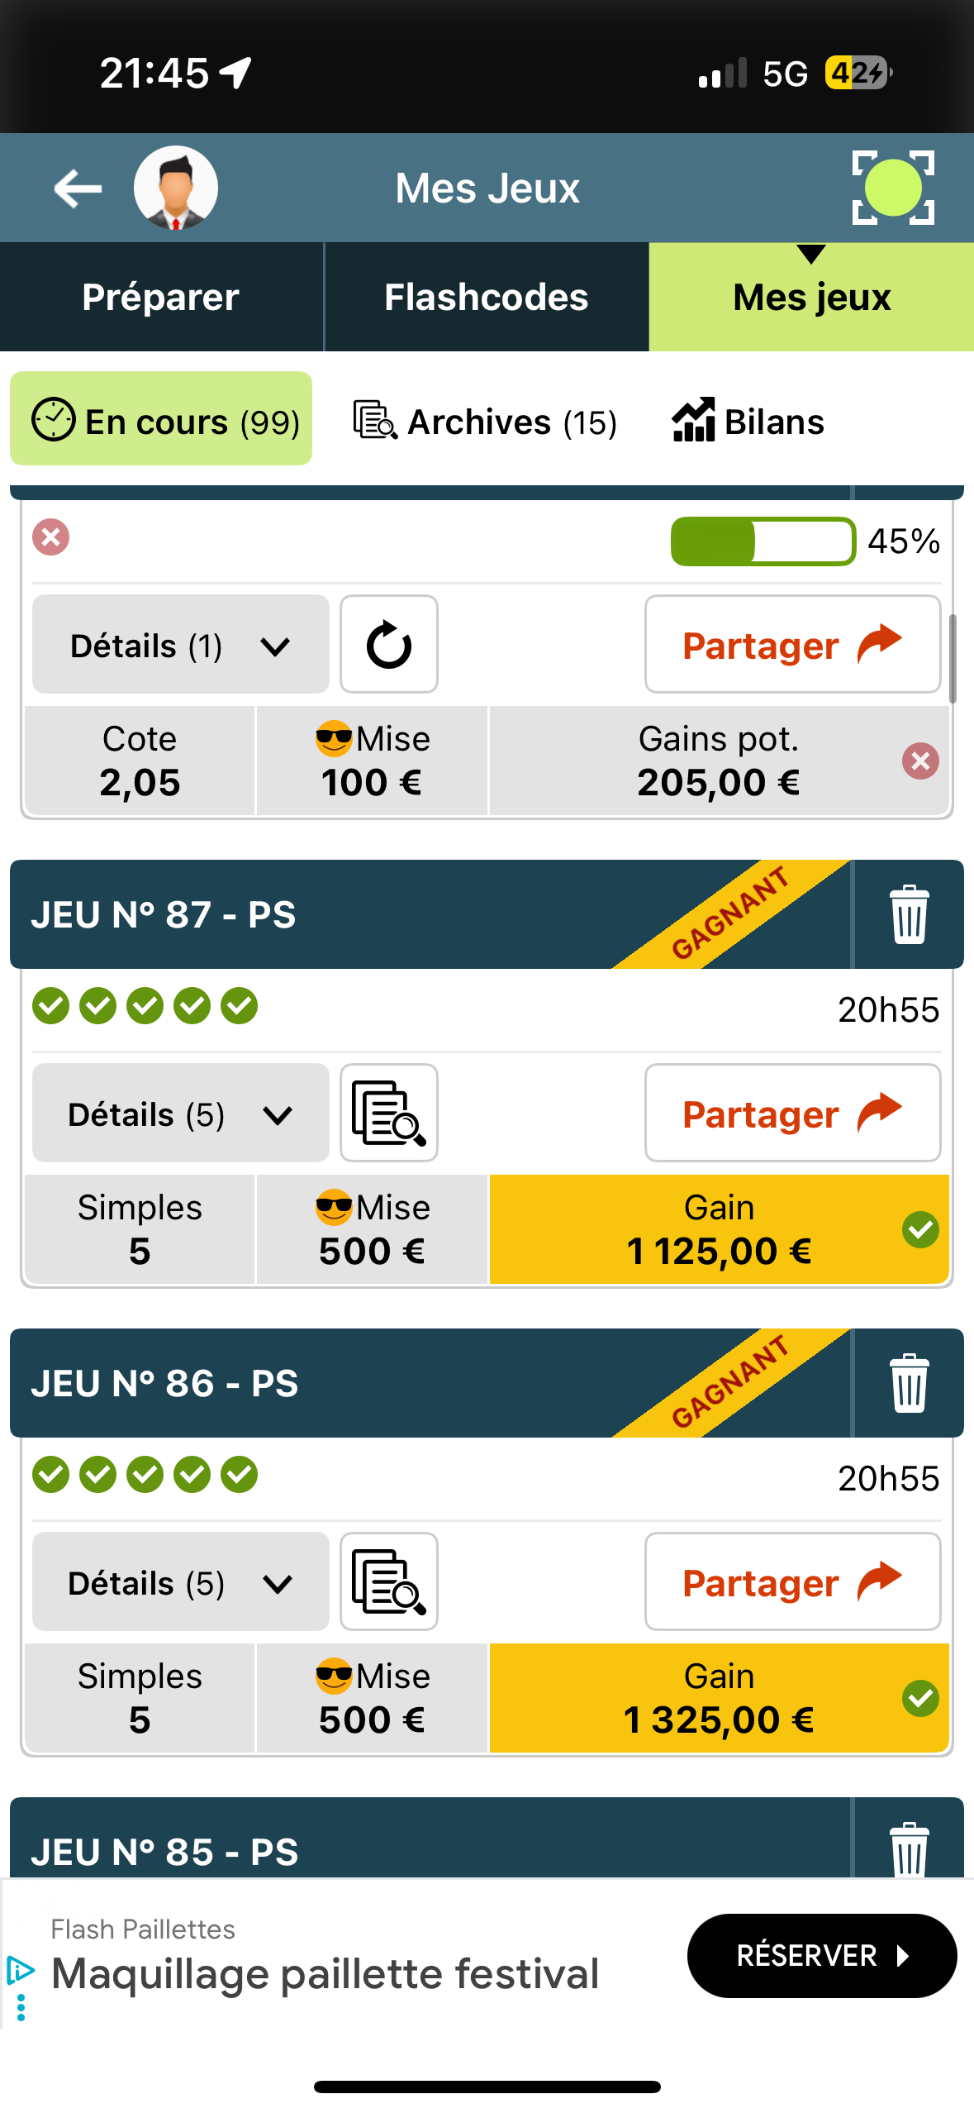974x2113 pixels.
Task: View ticket report for game N° 86
Action: 389,1582
